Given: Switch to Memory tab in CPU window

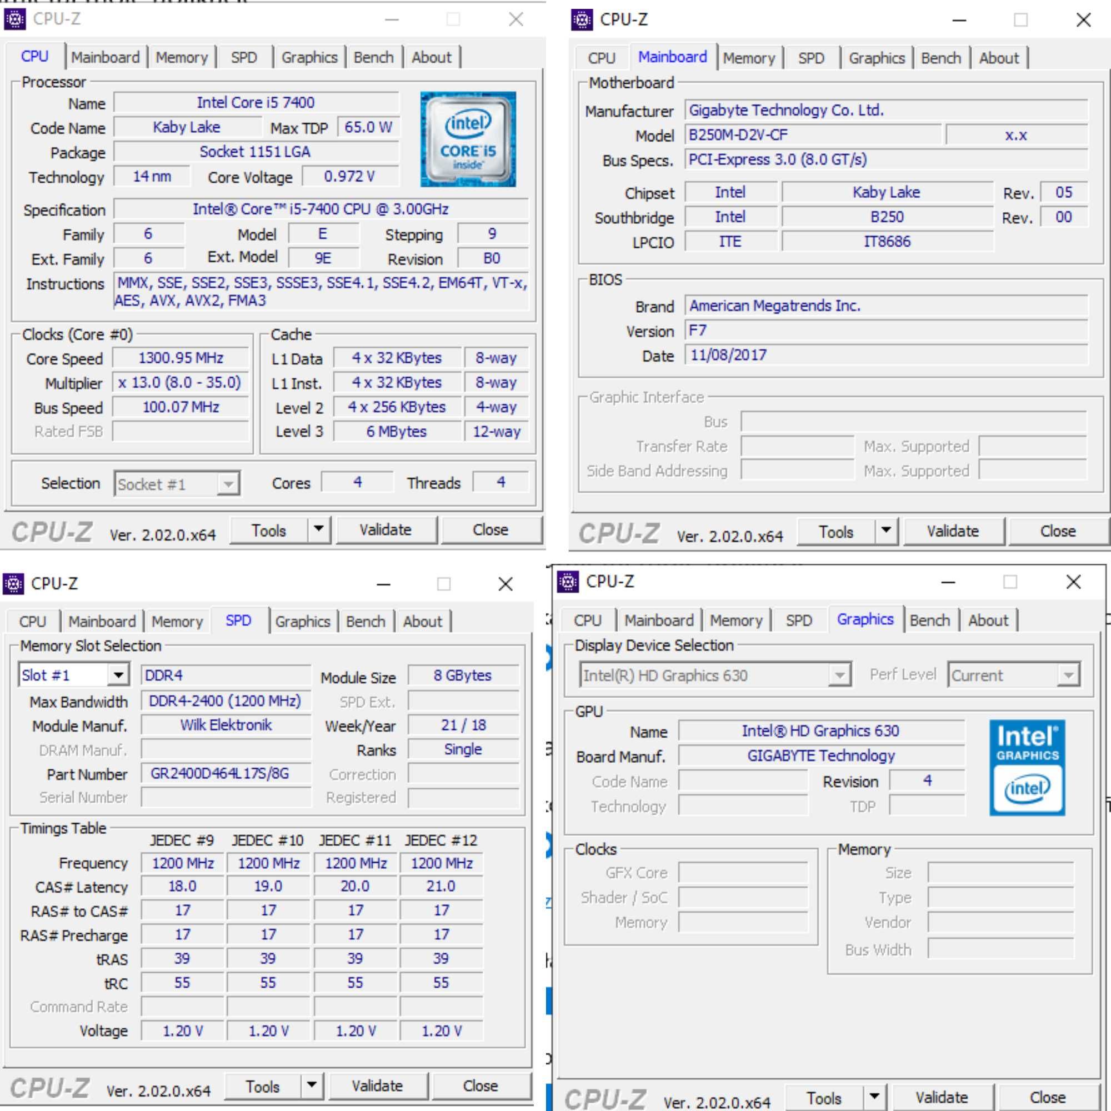Looking at the screenshot, I should [182, 58].
